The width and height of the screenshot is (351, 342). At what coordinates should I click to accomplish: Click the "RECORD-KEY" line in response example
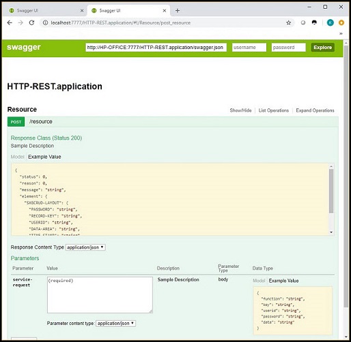(x=55, y=216)
